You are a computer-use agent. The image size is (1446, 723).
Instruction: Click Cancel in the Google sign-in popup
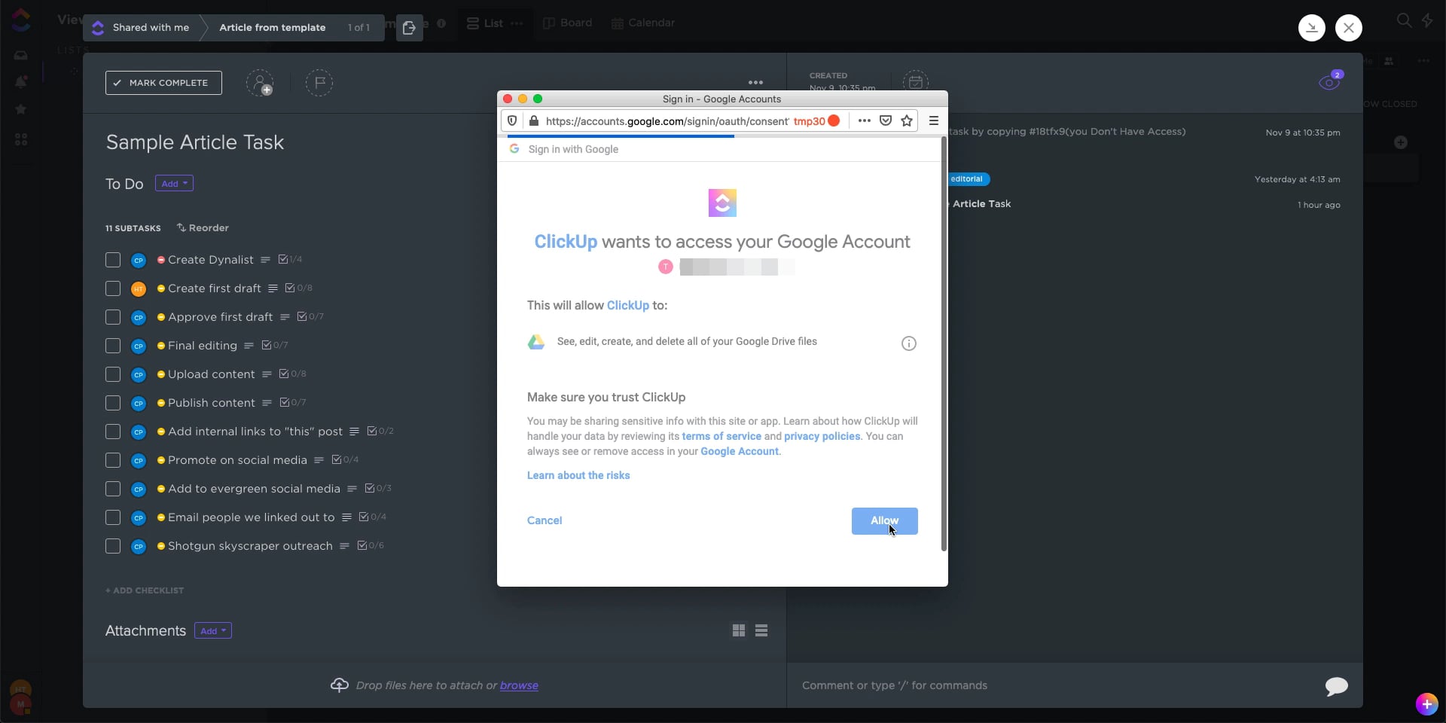click(545, 520)
